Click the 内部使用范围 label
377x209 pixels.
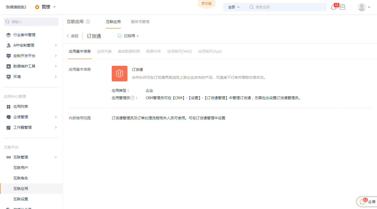point(80,118)
